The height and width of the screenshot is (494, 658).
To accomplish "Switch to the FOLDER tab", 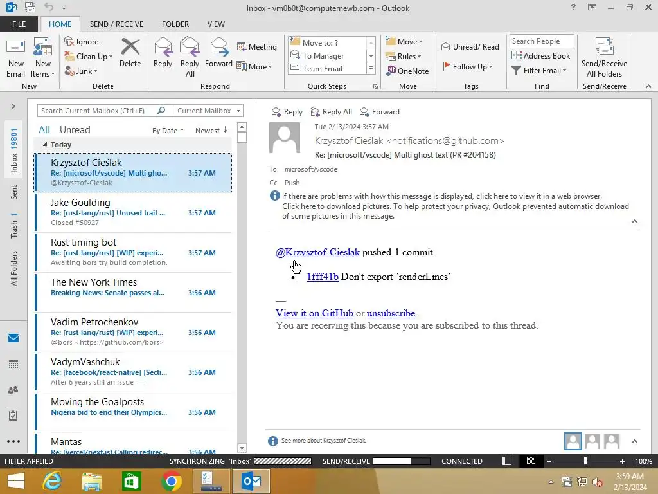I will [175, 24].
